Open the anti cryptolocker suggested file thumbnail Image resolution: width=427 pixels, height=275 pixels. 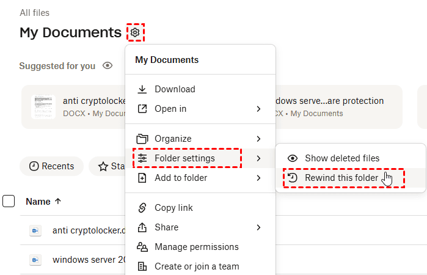click(x=43, y=106)
